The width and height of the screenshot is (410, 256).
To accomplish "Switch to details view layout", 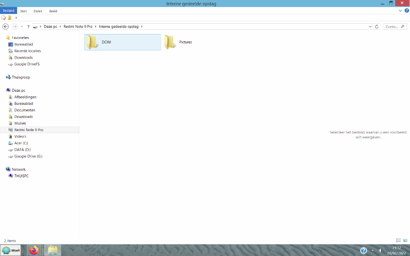I will coord(398,240).
